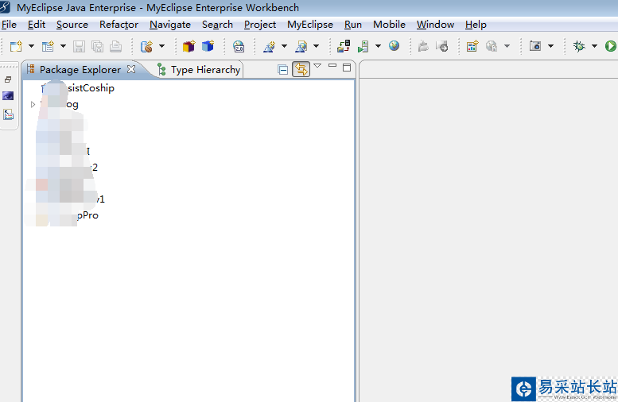Click the Run server green arrow icon
Screen dimensions: 618x402
pos(363,46)
